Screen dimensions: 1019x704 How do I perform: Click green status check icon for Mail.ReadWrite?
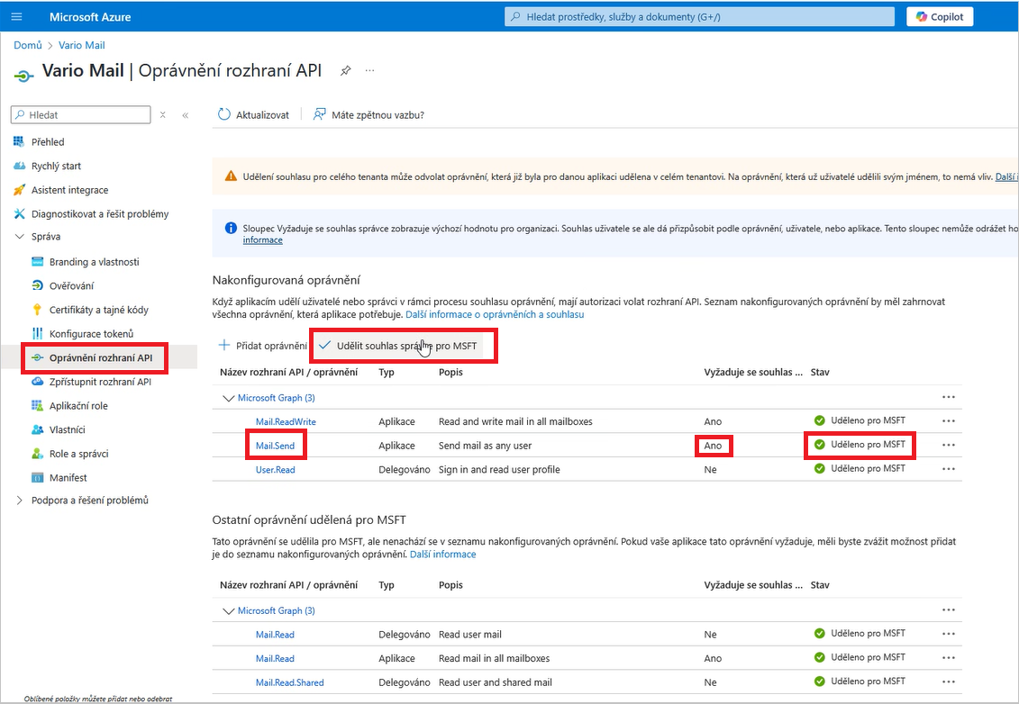click(x=820, y=420)
